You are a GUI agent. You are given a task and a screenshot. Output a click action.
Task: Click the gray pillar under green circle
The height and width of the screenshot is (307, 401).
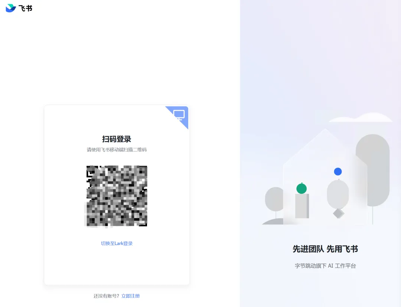[x=302, y=206]
